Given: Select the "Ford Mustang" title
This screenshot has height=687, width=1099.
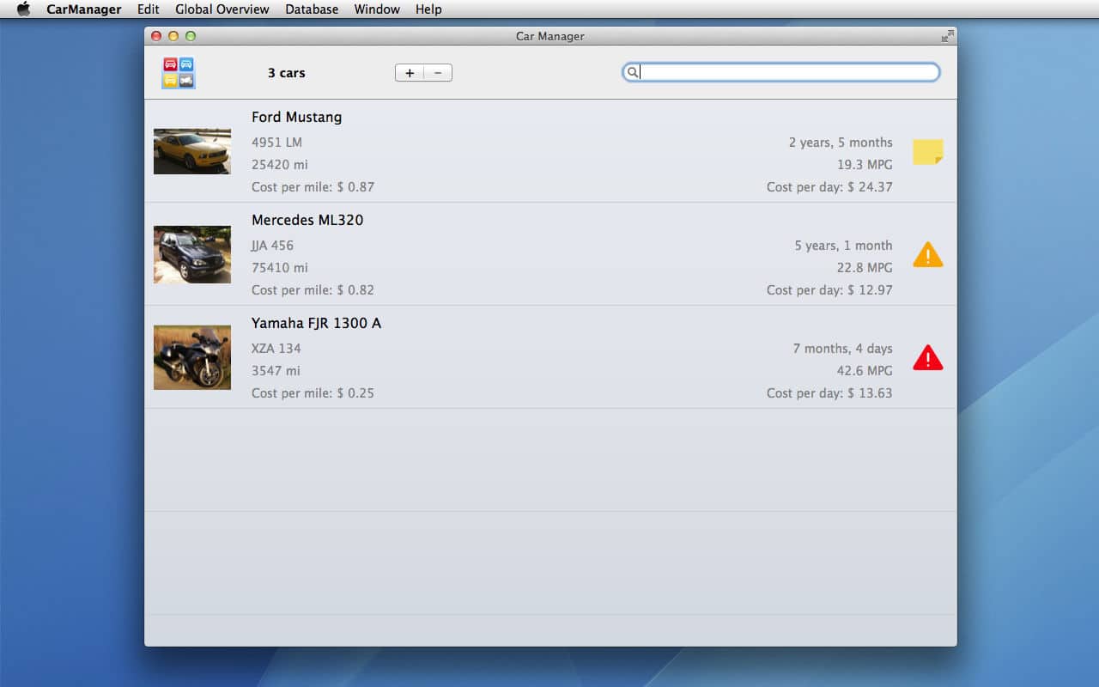Looking at the screenshot, I should [x=296, y=117].
